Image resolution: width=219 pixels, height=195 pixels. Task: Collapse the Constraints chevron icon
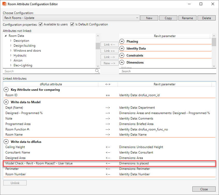pos(122,55)
